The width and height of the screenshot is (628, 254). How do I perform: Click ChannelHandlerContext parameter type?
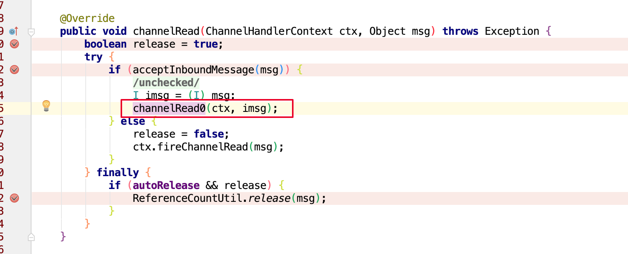click(x=269, y=31)
